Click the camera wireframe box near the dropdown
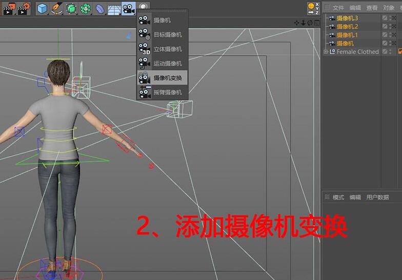 tap(179, 109)
